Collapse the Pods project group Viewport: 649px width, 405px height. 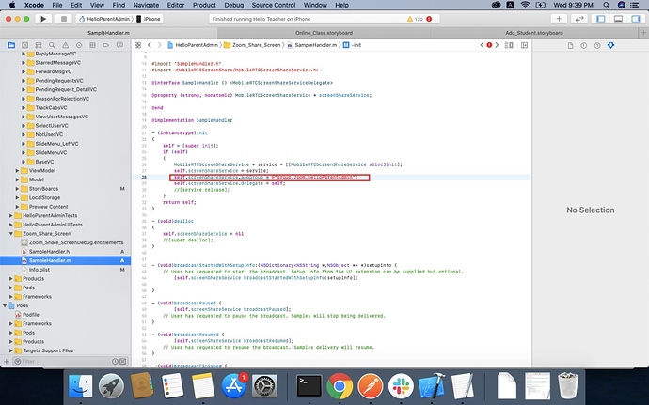tap(6, 305)
